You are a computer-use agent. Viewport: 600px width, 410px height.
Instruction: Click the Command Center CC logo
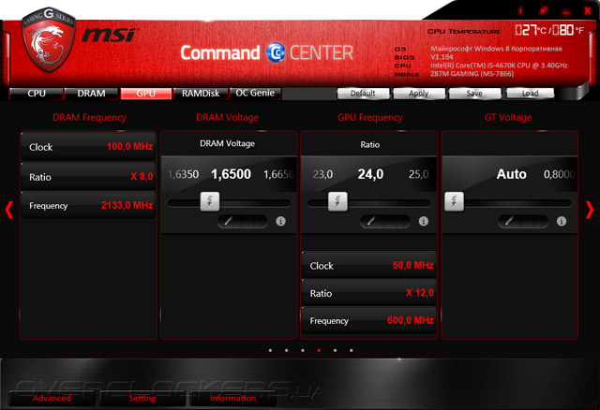(x=276, y=52)
